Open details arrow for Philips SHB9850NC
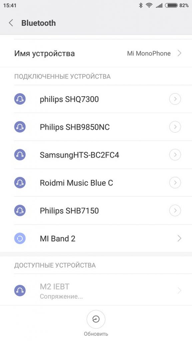 [x=175, y=127]
